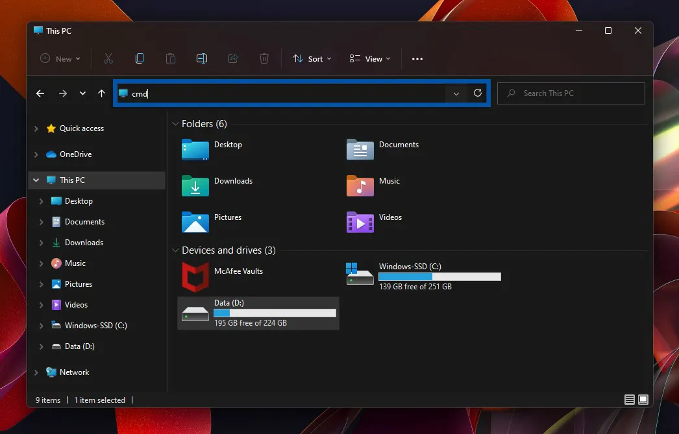Screen dimensions: 679x434
Task: Collapse the This PC tree item
Action: [x=36, y=180]
